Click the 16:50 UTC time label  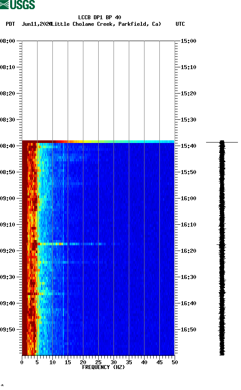188,330
